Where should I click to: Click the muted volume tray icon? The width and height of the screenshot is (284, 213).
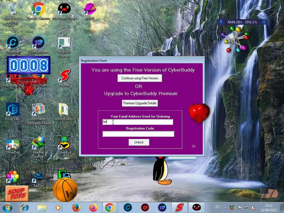point(253,208)
